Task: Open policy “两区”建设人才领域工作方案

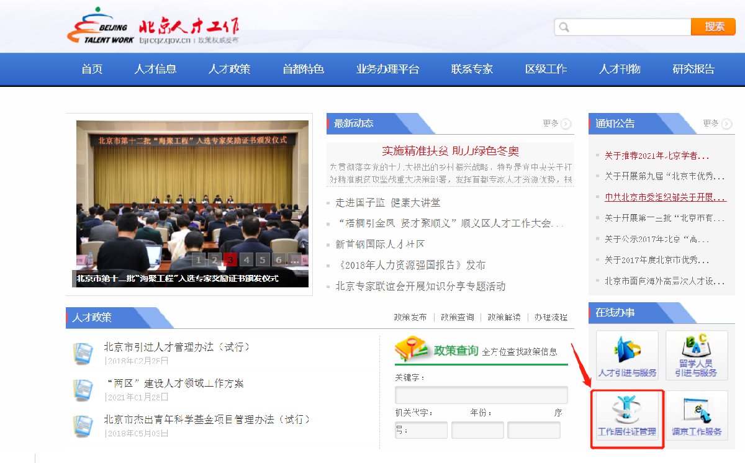Action: click(x=174, y=383)
